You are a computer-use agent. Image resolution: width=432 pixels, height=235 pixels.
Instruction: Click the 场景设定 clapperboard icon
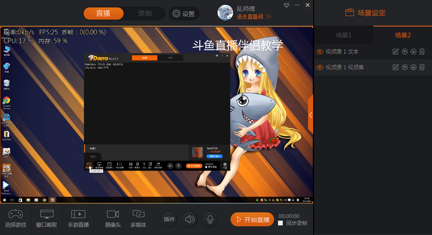pyautogui.click(x=350, y=12)
